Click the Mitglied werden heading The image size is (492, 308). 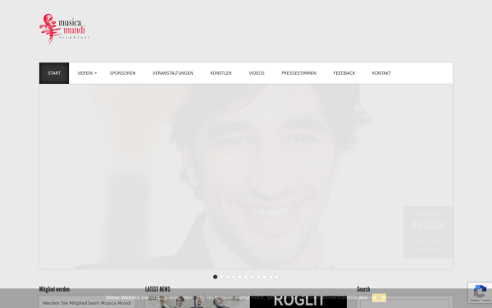coord(54,289)
